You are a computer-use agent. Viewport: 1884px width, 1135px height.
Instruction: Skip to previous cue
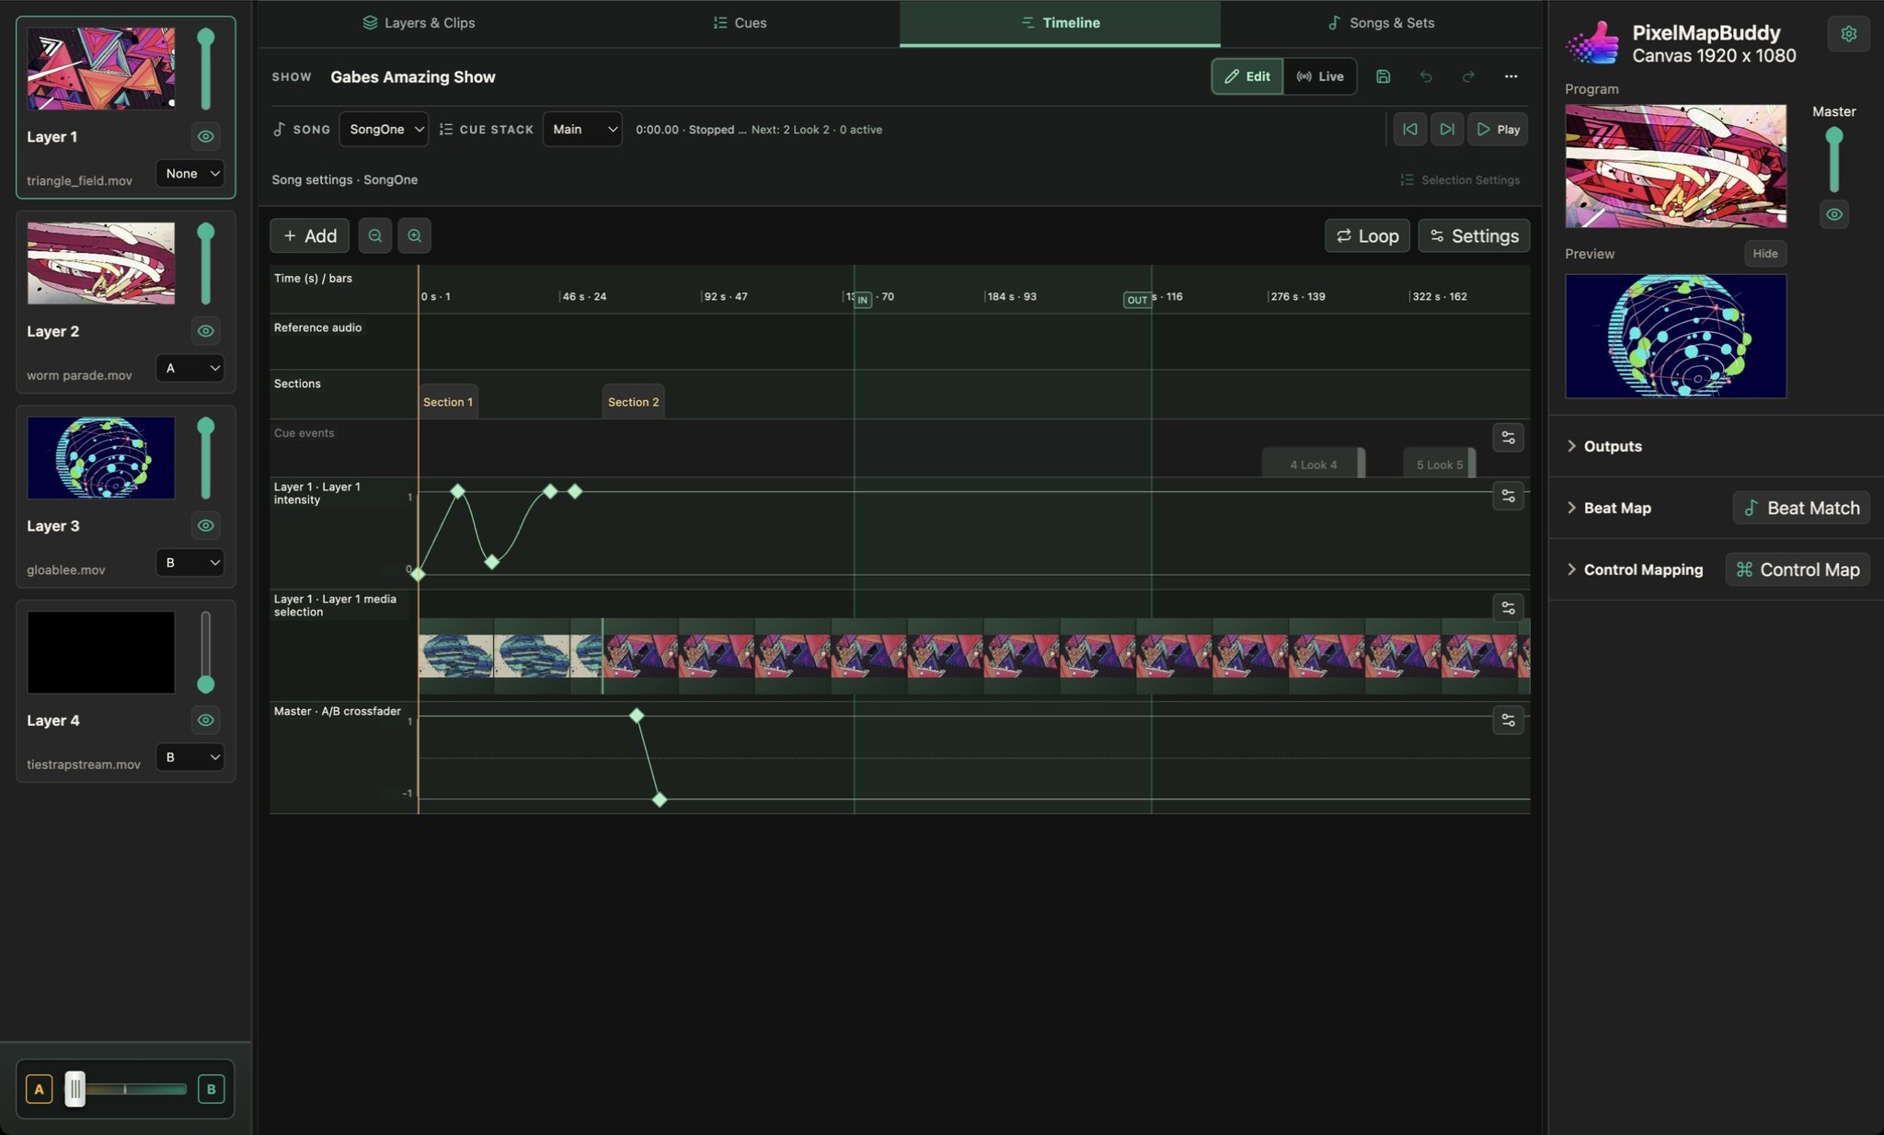coord(1409,130)
